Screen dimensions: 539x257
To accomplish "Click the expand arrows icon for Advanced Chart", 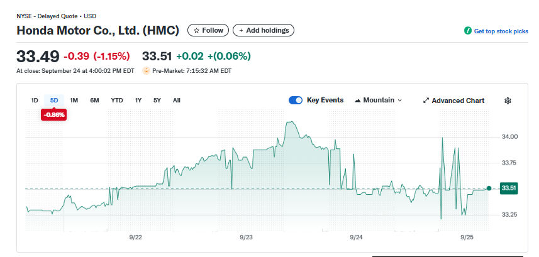I will click(426, 101).
